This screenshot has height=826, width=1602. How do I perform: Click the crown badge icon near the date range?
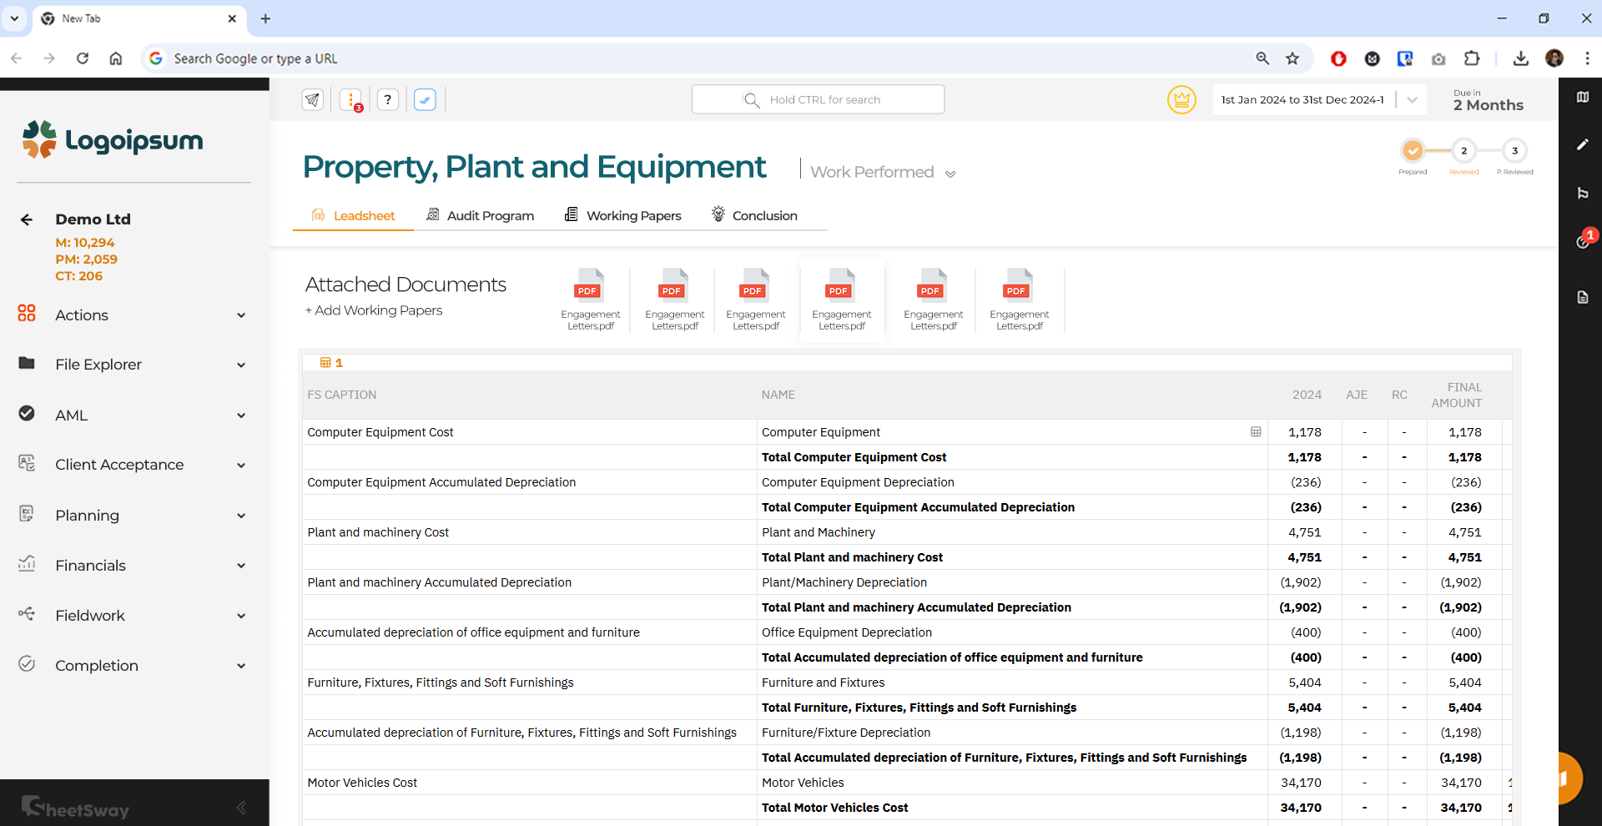(x=1181, y=99)
